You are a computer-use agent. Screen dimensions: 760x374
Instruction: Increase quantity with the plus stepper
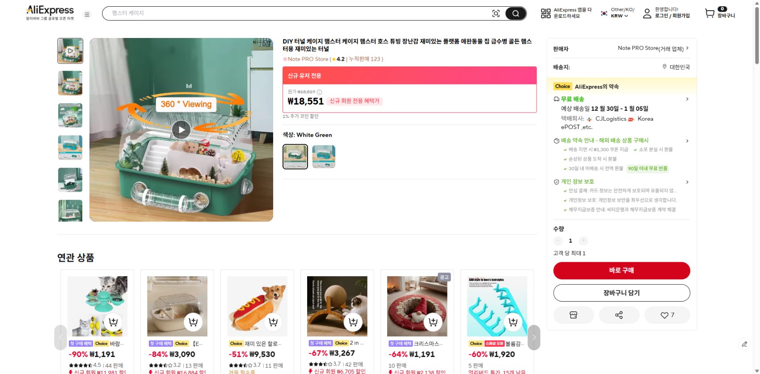(583, 240)
